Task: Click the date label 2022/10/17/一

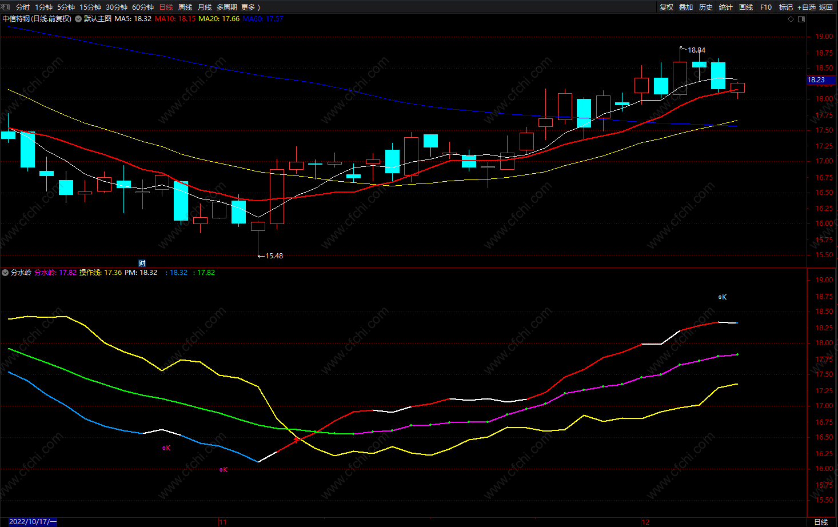Action: pyautogui.click(x=33, y=522)
